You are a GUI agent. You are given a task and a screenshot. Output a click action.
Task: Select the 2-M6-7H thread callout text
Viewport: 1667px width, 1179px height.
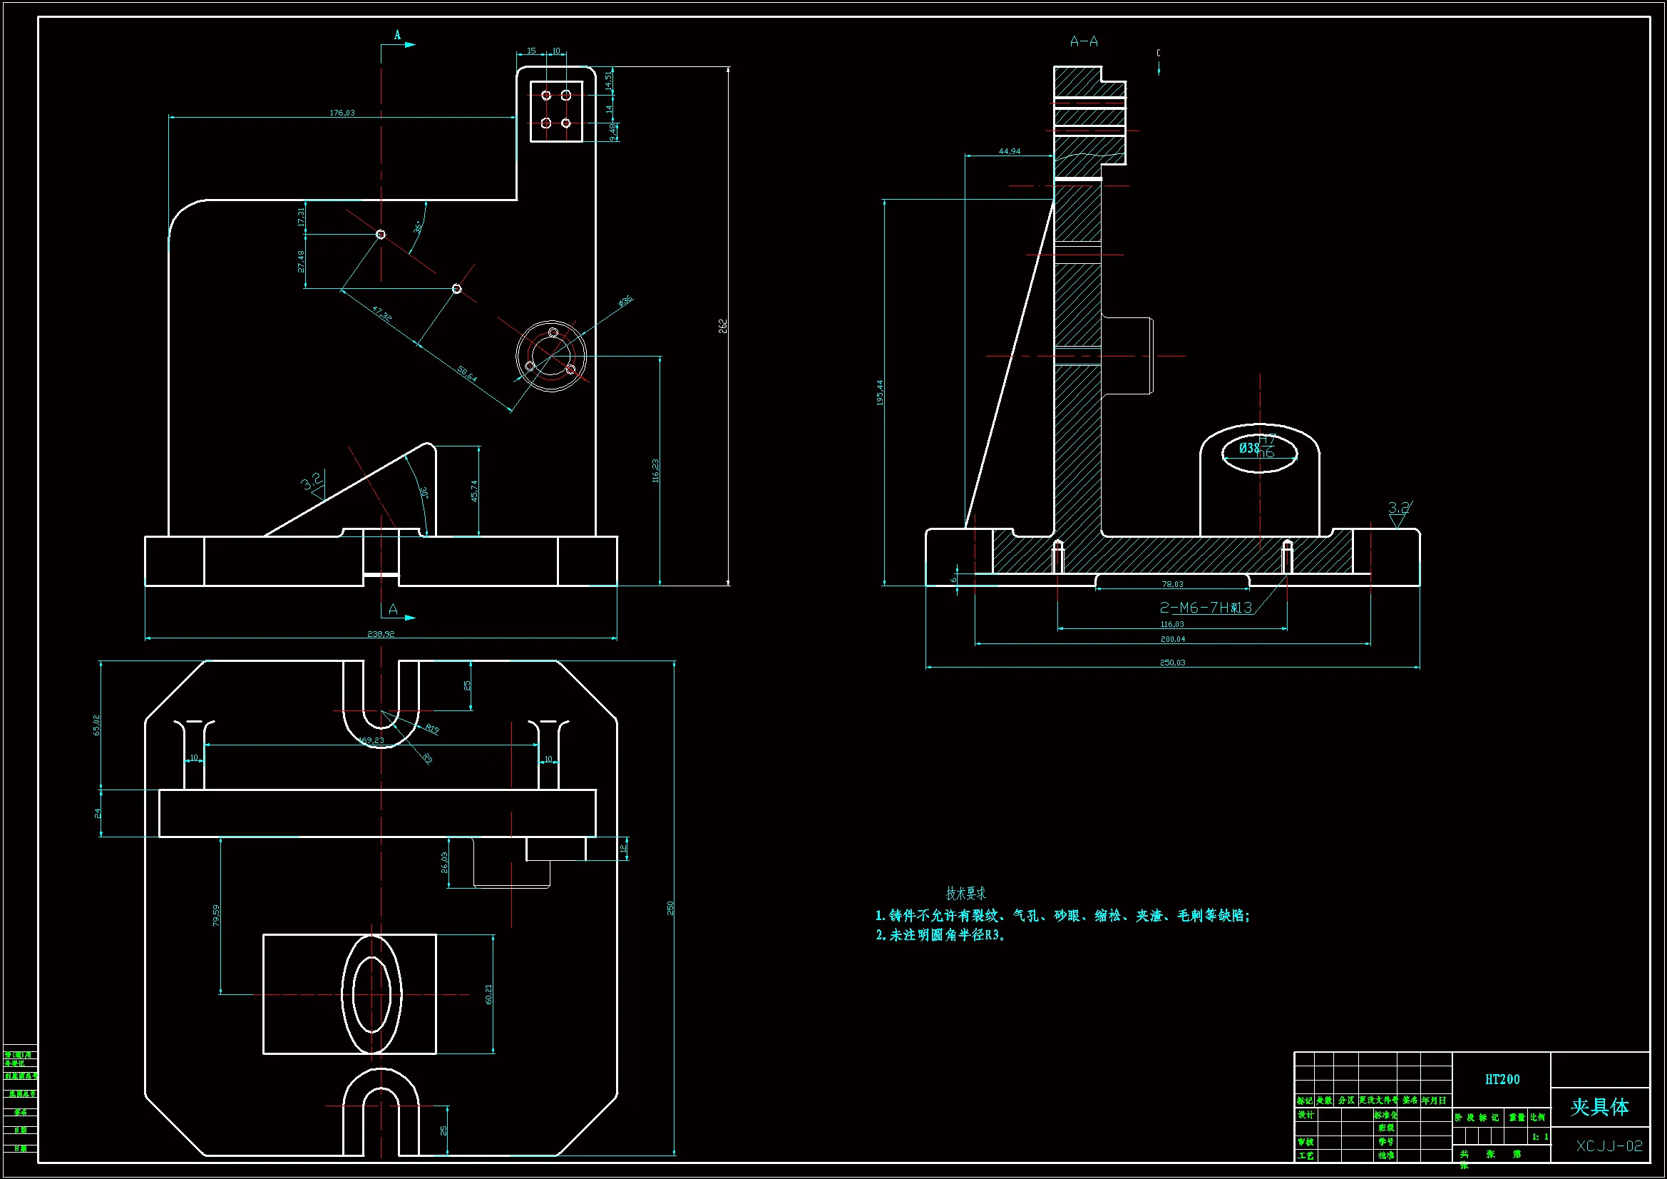pos(1206,607)
